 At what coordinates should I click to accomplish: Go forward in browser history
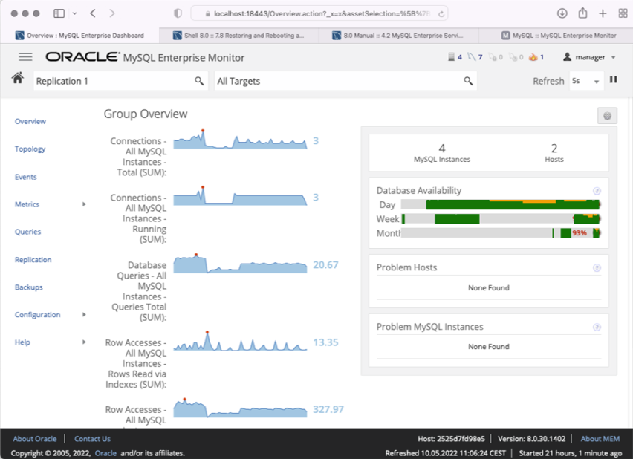point(112,13)
